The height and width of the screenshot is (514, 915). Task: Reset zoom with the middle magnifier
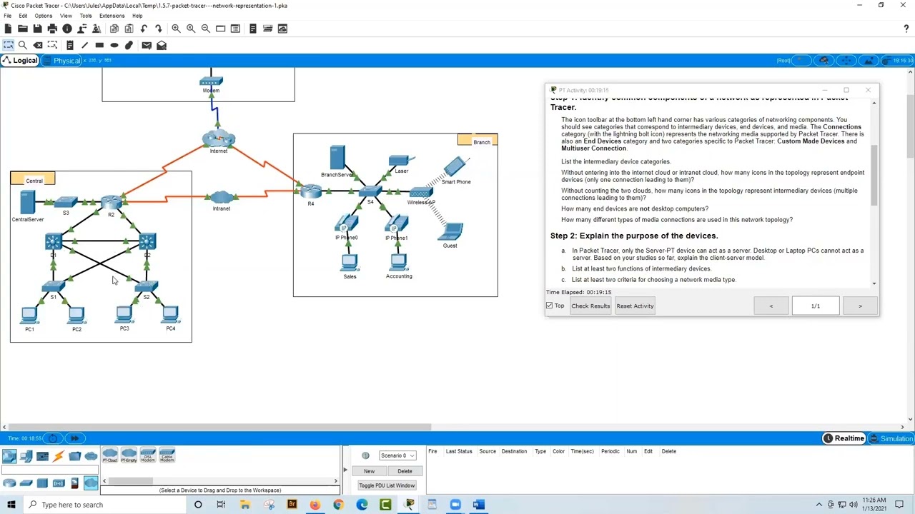(x=191, y=29)
